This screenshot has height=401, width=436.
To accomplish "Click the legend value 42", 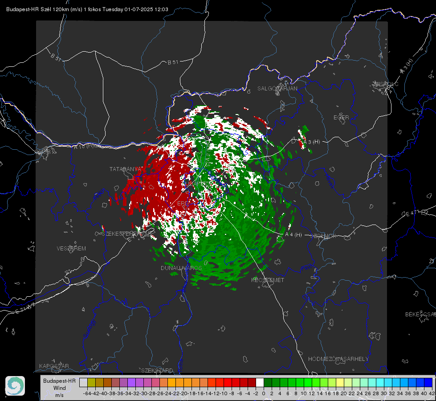I will click(432, 393).
